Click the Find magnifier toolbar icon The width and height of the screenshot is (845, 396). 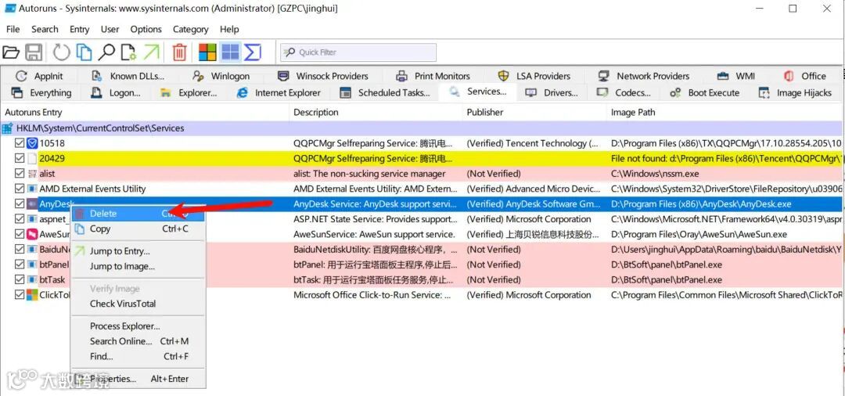click(106, 52)
